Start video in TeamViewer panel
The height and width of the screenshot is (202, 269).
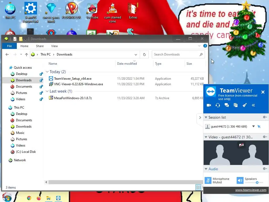[209, 105]
